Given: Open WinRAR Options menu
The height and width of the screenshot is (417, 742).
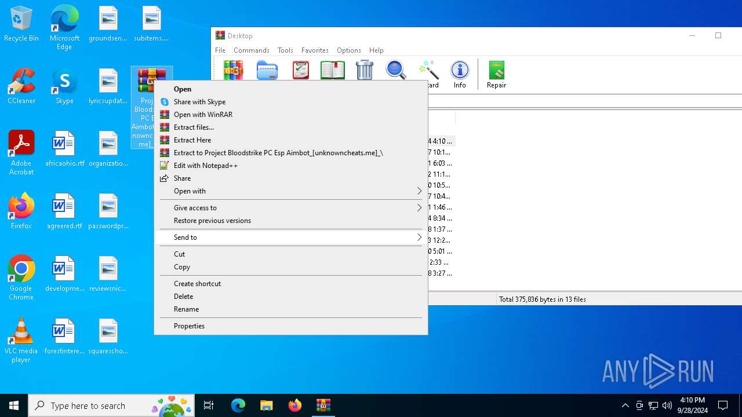Looking at the screenshot, I should (x=349, y=50).
